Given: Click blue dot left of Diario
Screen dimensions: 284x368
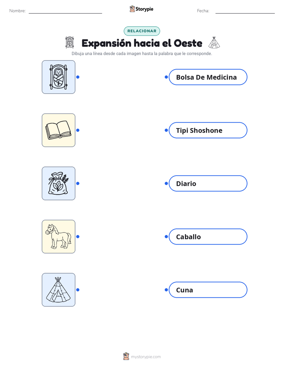Looking at the screenshot, I should (x=166, y=183).
